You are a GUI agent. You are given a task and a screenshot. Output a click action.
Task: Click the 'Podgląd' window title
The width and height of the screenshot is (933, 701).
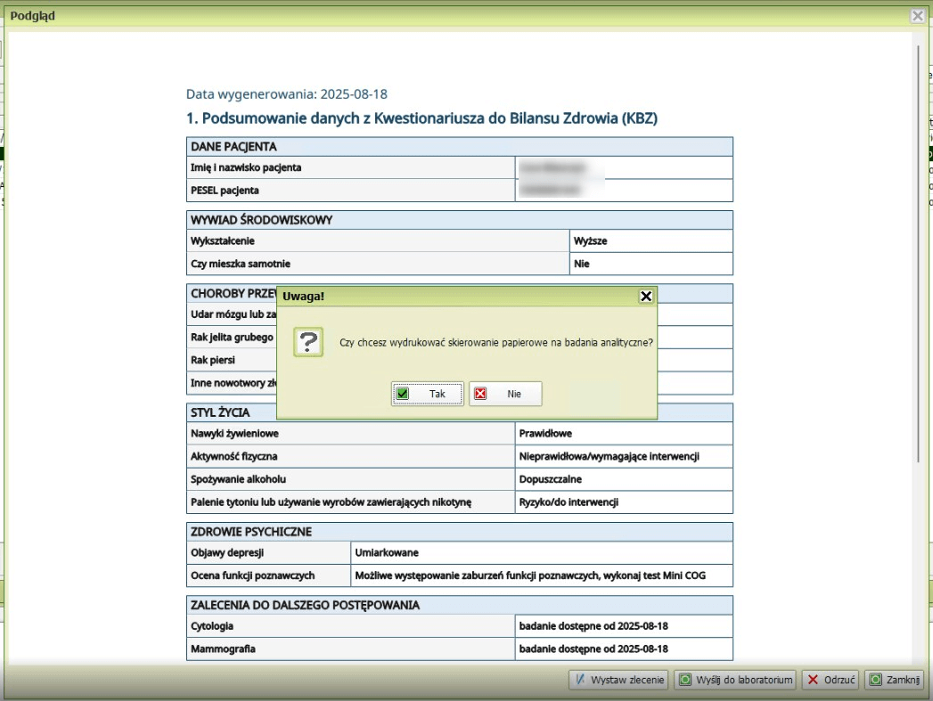(x=32, y=16)
